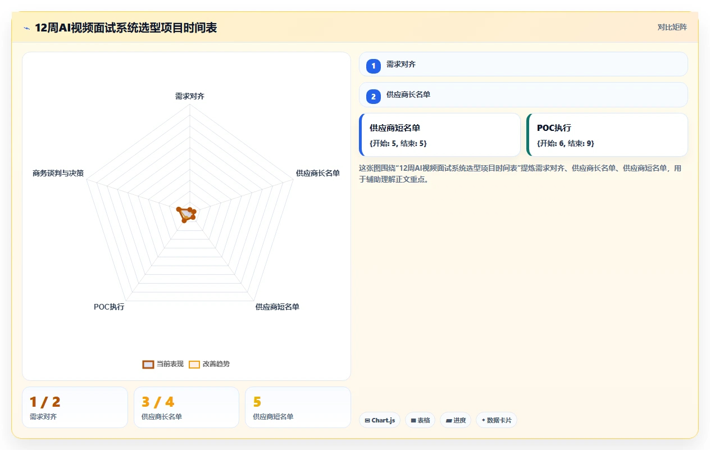Select step 1 需求对齐 item
The height and width of the screenshot is (450, 710).
point(523,64)
